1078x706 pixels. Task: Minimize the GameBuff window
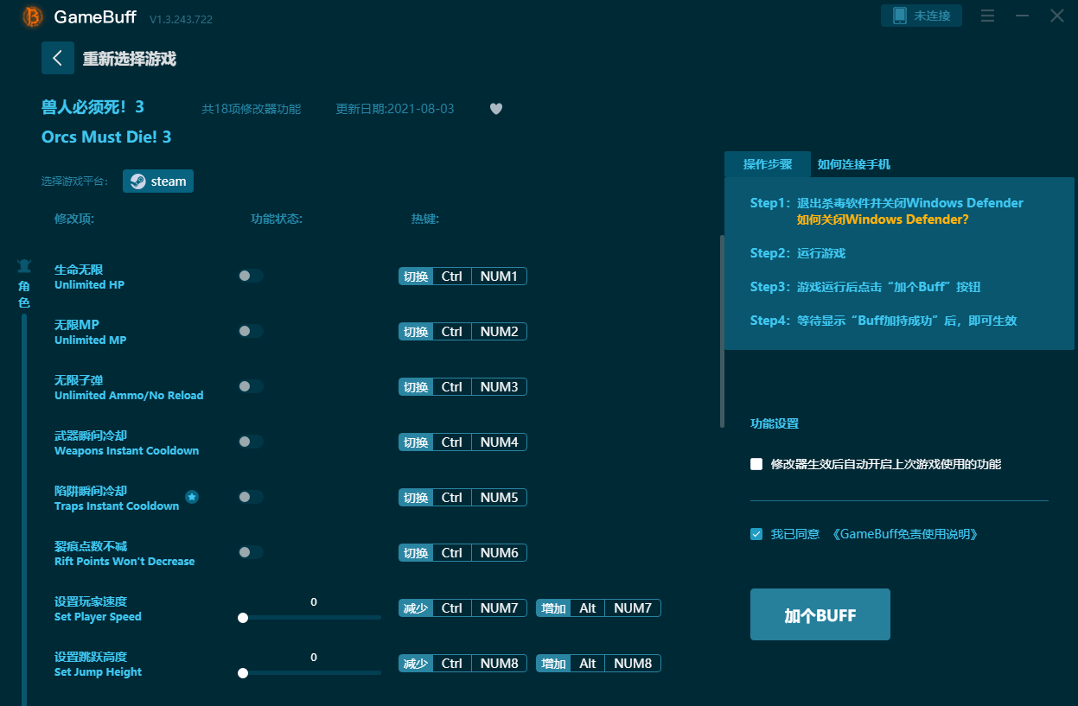(1023, 16)
